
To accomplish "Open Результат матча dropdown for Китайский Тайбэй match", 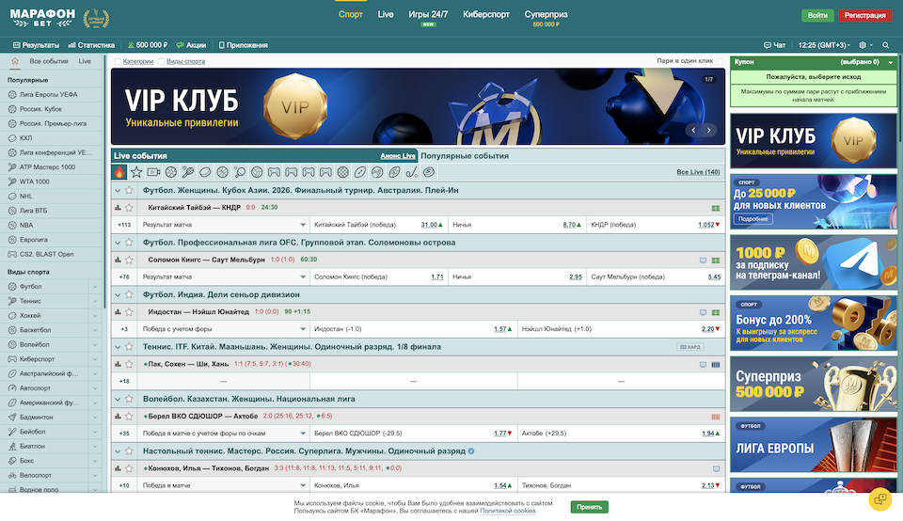I will 303,225.
